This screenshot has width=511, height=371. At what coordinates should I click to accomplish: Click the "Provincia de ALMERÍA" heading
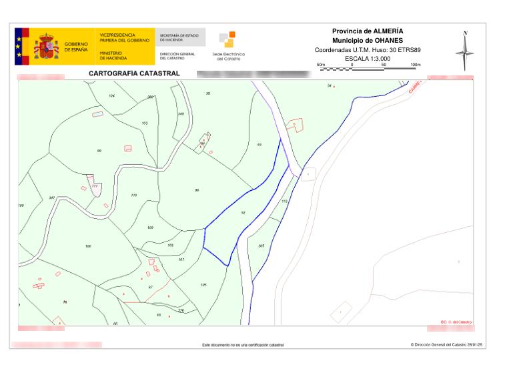[368, 31]
